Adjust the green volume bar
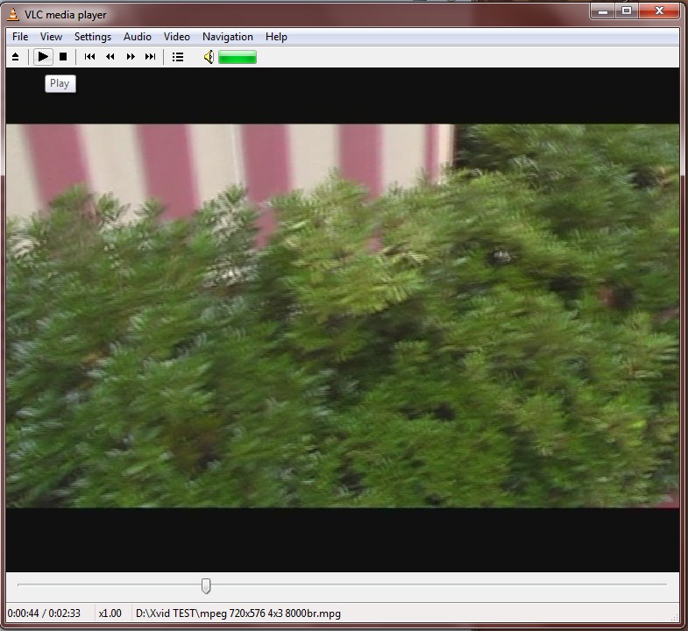This screenshot has height=631, width=688. pyautogui.click(x=238, y=57)
